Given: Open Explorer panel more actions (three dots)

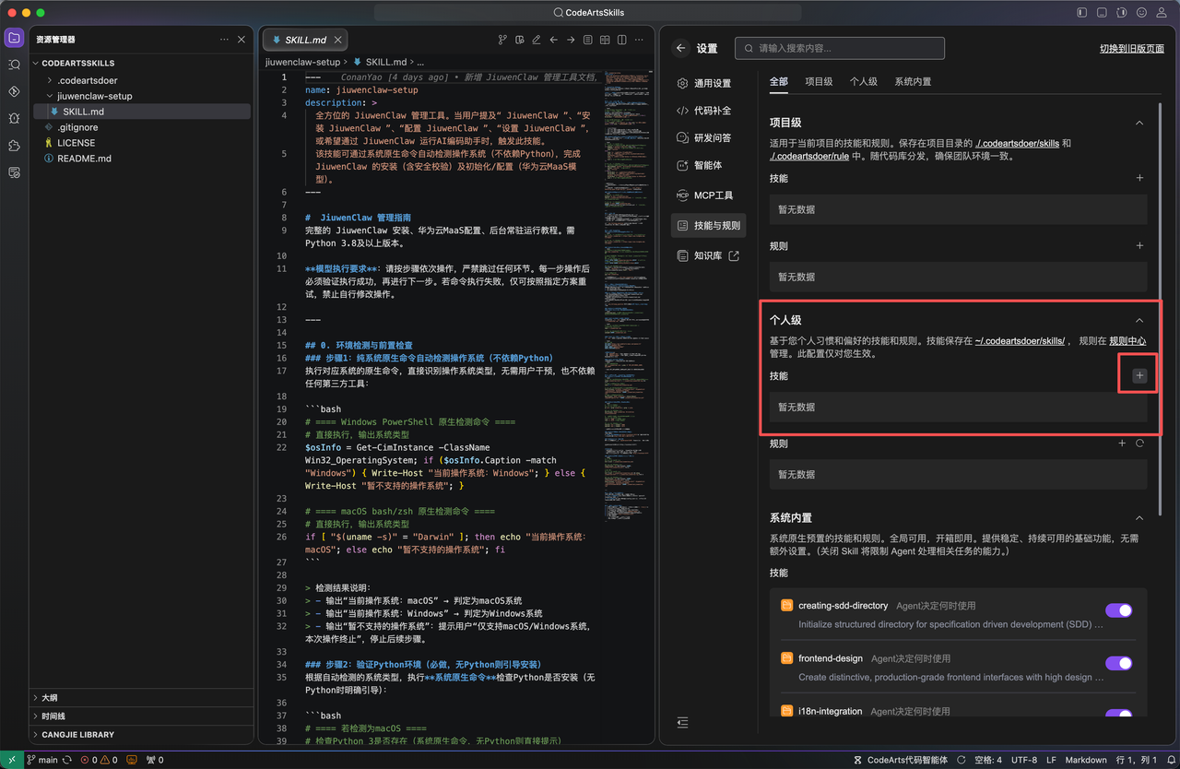Looking at the screenshot, I should 224,40.
